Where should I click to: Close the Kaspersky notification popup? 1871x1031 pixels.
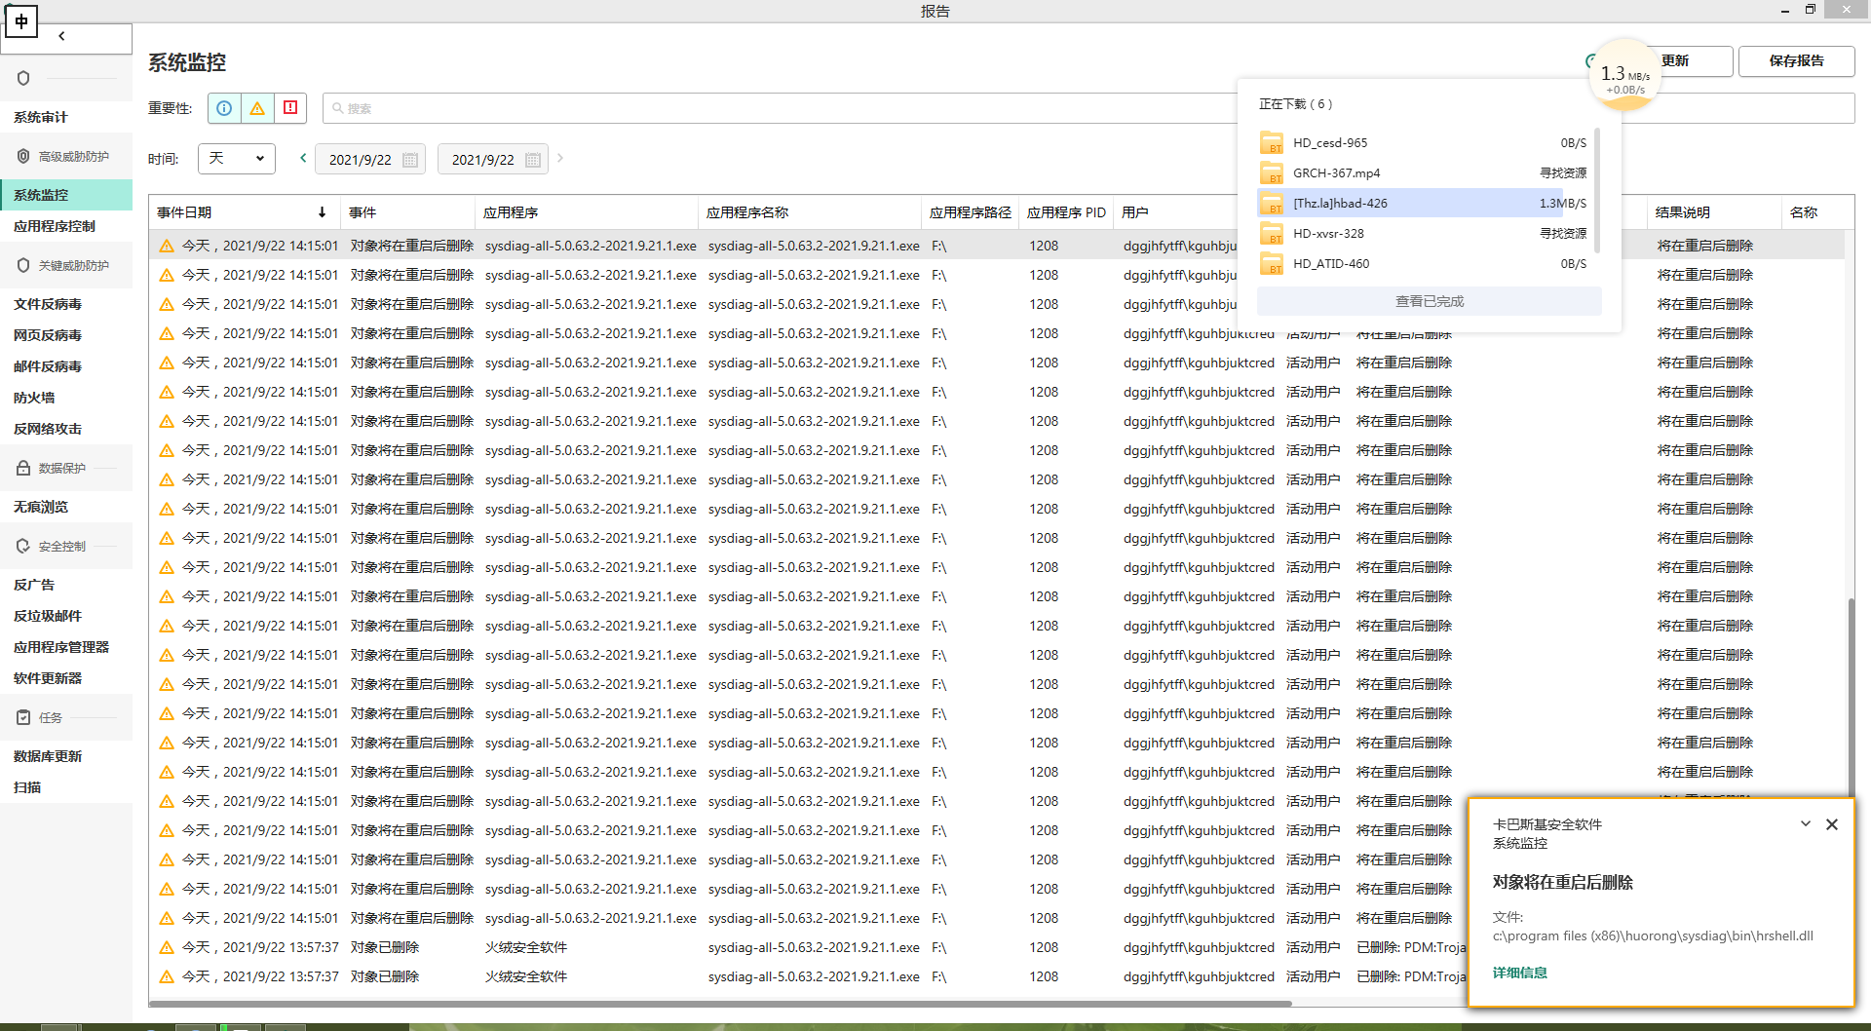point(1832,824)
